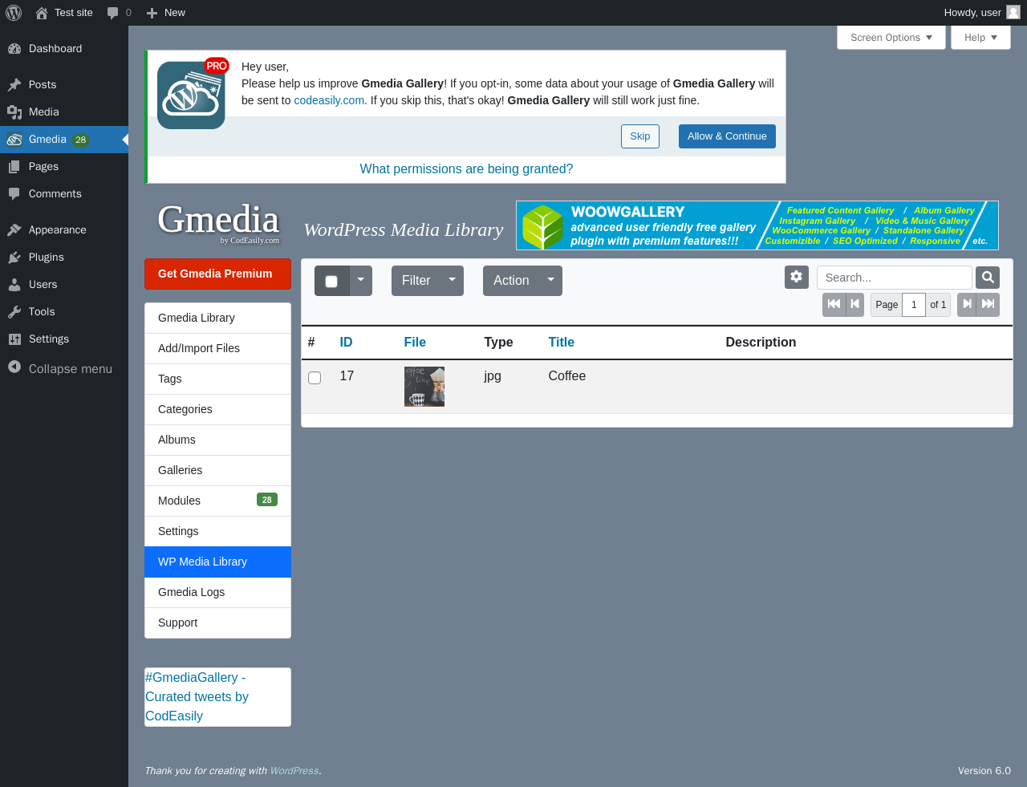Click the WordPress link in footer
1027x787 pixels.
pos(294,771)
